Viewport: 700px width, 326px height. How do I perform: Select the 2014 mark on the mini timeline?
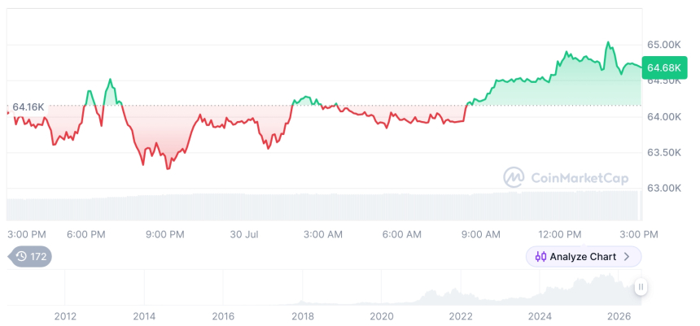[x=144, y=316]
